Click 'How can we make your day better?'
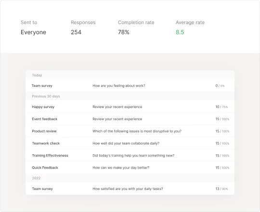The width and height of the screenshot is (260, 212). [x=121, y=168]
